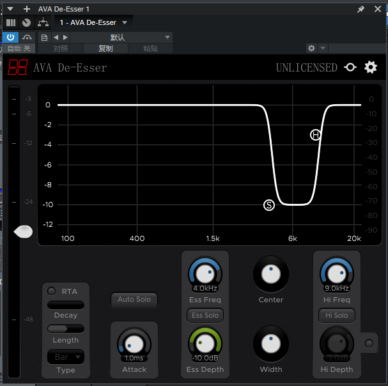Open the 默认 preset dropdown
This screenshot has height=386, width=388.
coord(121,38)
